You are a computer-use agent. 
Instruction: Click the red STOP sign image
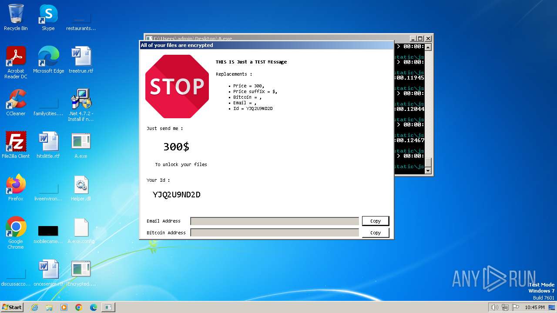177,87
